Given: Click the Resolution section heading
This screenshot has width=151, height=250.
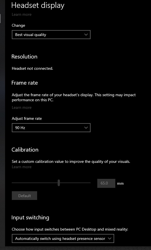Looking at the screenshot, I should point(24,57).
